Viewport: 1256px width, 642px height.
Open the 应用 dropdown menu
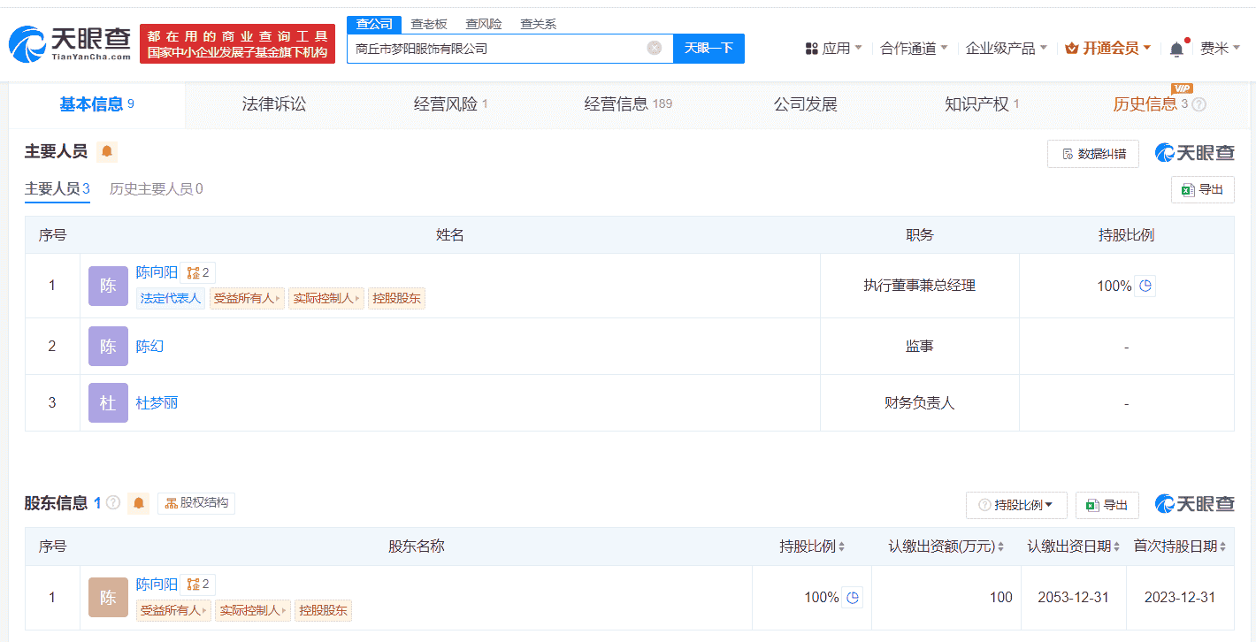[x=833, y=49]
